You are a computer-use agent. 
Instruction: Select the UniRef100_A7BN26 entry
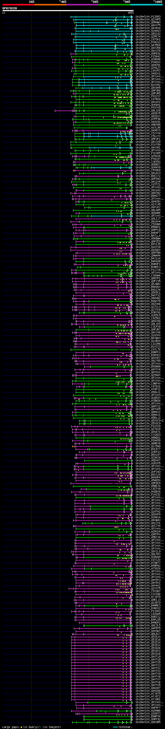click(x=148, y=401)
